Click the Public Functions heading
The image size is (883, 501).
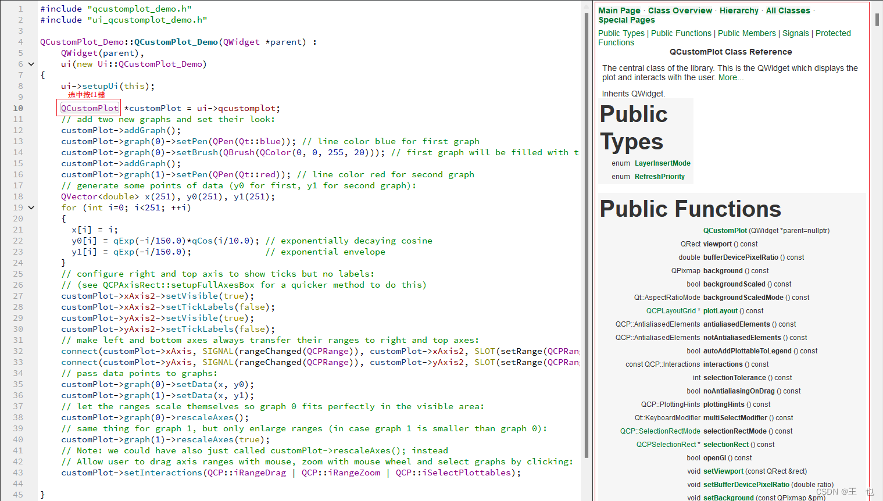coord(691,209)
